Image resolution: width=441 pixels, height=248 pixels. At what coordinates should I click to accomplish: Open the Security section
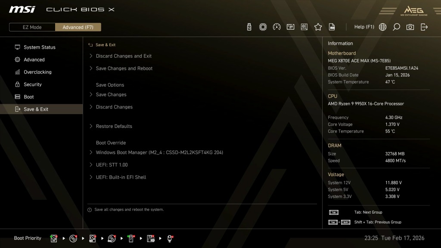41,84
